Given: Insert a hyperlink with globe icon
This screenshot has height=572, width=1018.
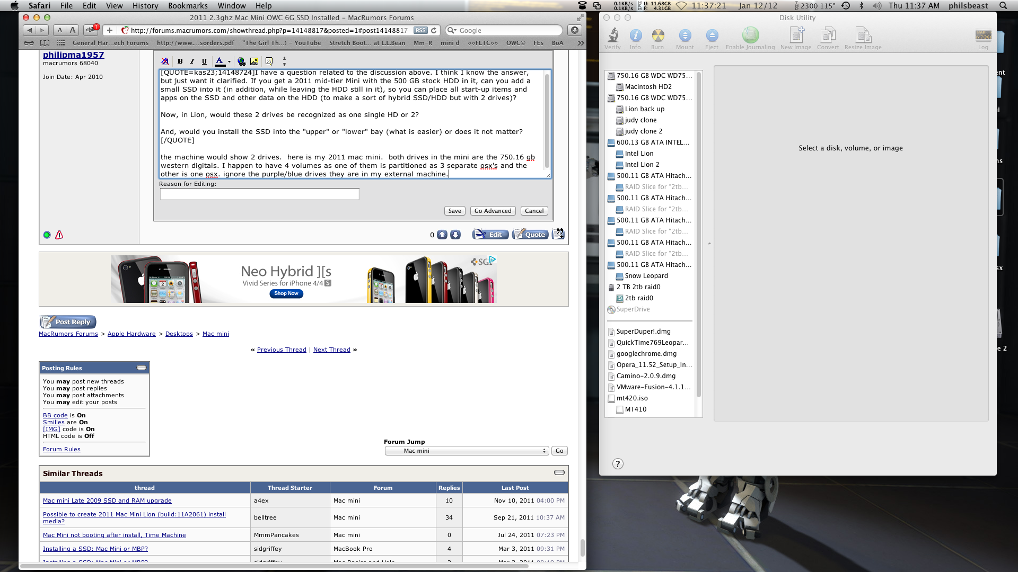Looking at the screenshot, I should click(x=241, y=61).
